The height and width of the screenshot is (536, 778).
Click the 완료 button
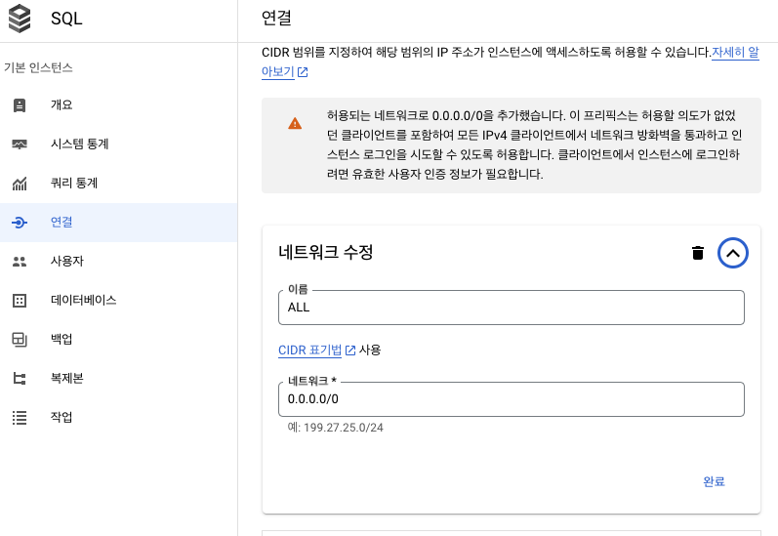(x=714, y=481)
